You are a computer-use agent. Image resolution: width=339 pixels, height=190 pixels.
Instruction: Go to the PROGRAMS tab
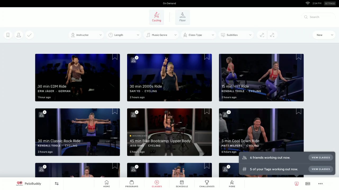coord(132,184)
